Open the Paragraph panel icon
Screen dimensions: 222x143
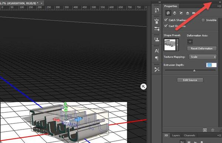(157, 58)
